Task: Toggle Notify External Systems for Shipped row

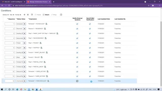Action: point(77,48)
